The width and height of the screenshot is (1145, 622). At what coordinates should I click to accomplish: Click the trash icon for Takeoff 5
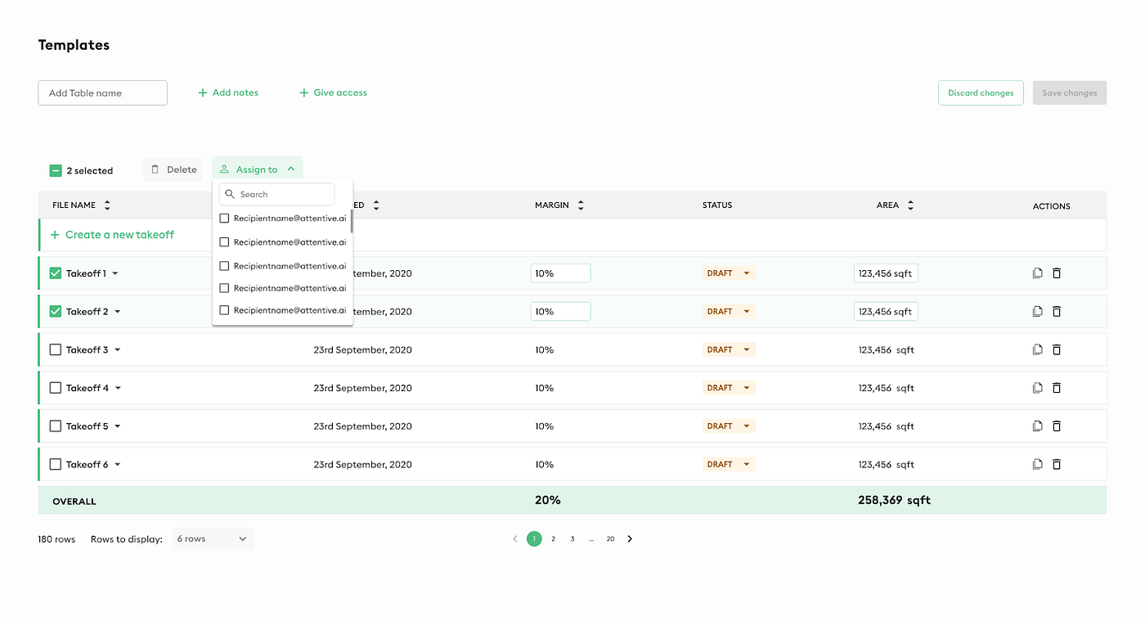coord(1057,426)
